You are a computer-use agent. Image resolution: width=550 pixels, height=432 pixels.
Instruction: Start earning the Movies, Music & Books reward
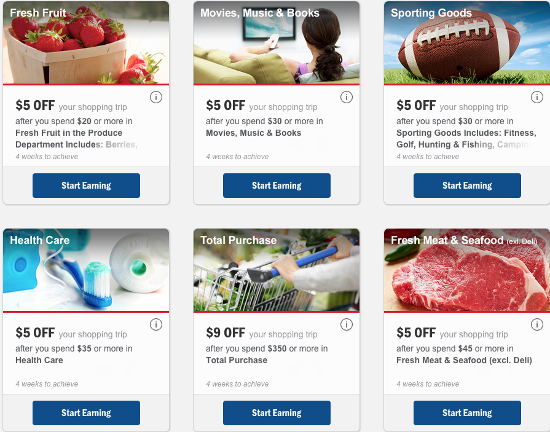[x=277, y=186]
